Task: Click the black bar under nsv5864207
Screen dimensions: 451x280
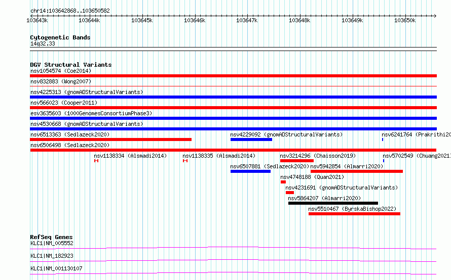Action: (x=333, y=203)
